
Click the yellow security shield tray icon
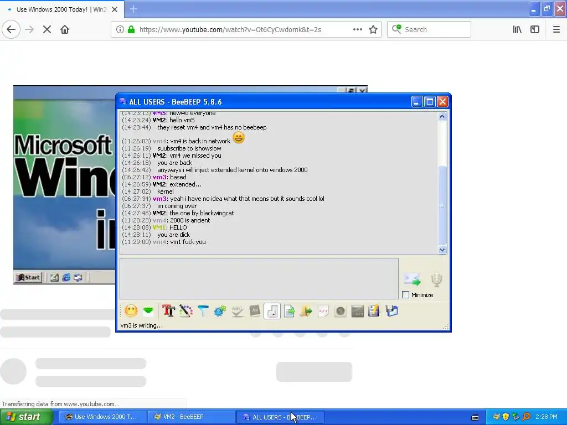(x=506, y=417)
